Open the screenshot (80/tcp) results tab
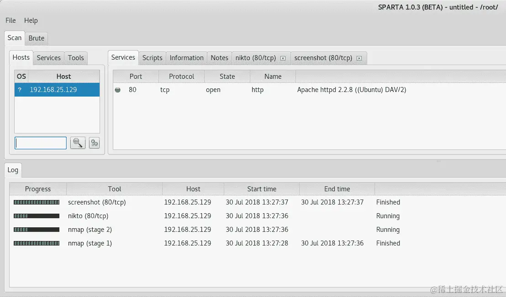Image resolution: width=506 pixels, height=297 pixels. (323, 58)
